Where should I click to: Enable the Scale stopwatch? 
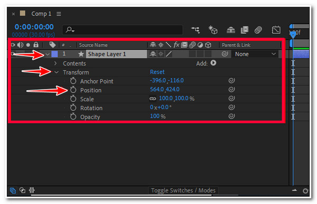coord(73,99)
